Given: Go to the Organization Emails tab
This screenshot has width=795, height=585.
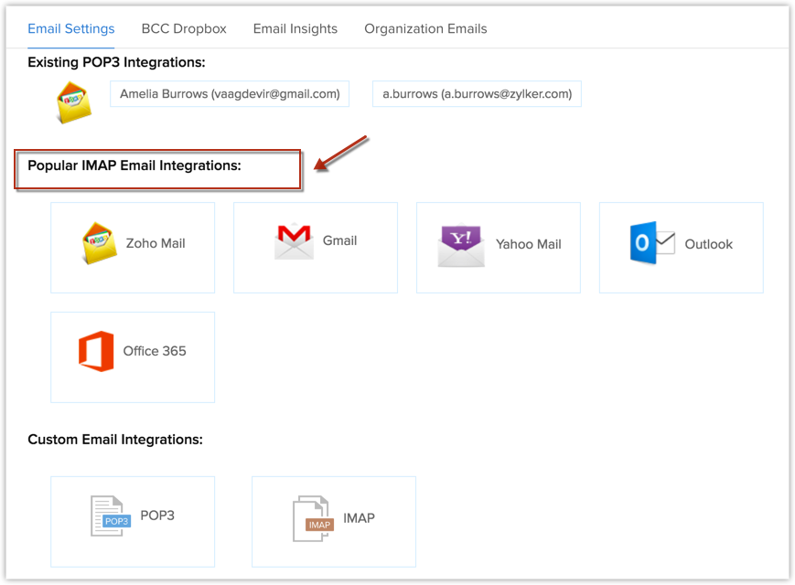Looking at the screenshot, I should click(425, 28).
